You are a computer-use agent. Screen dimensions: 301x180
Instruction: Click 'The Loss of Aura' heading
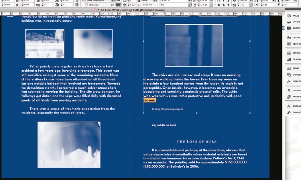click(x=197, y=142)
